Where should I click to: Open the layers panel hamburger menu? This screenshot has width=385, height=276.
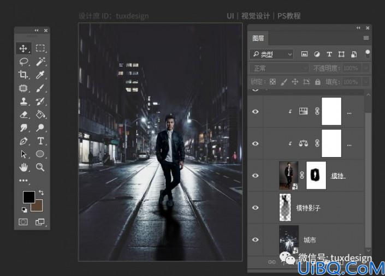tap(366, 38)
